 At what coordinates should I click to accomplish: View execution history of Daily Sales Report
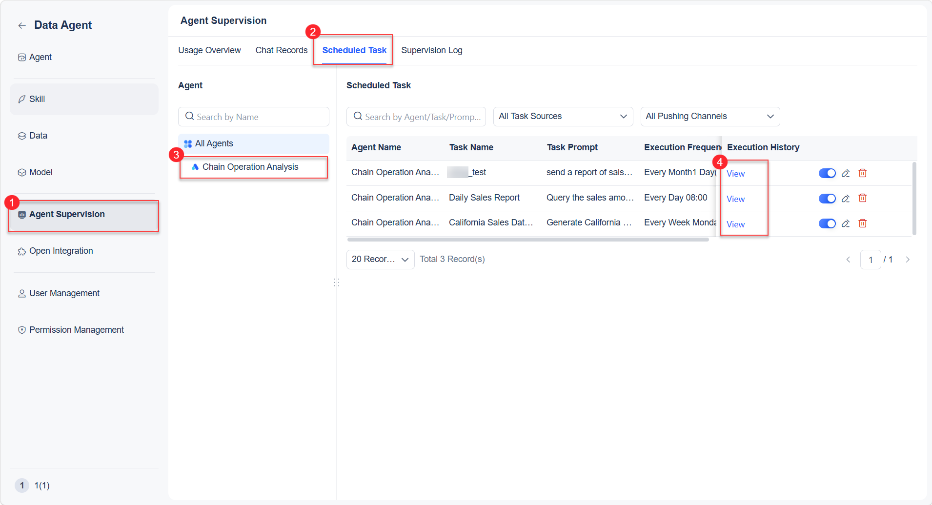(x=735, y=199)
